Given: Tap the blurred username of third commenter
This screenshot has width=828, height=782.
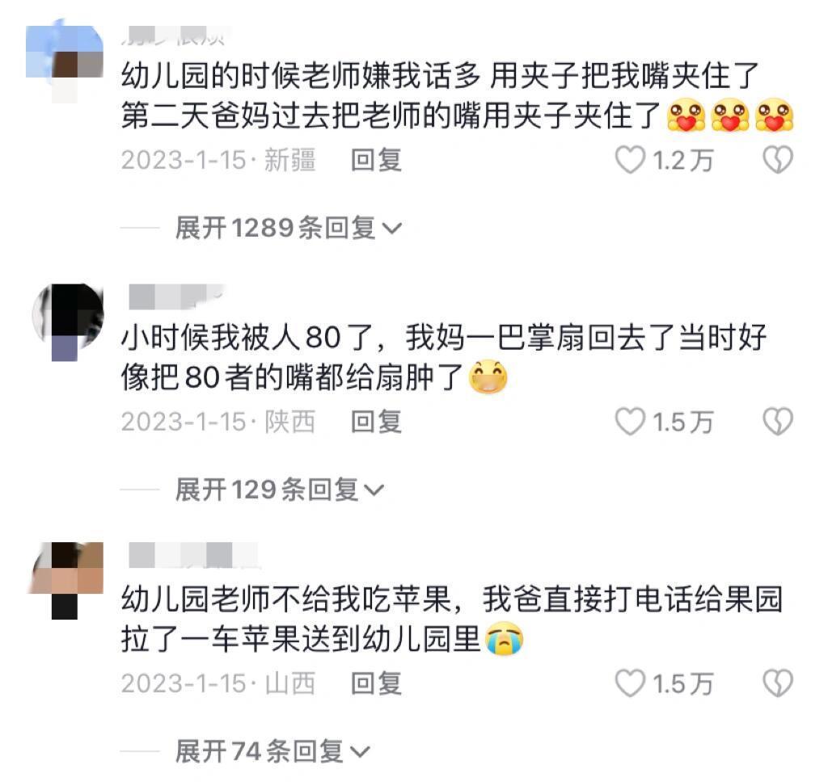Looking at the screenshot, I should (193, 555).
